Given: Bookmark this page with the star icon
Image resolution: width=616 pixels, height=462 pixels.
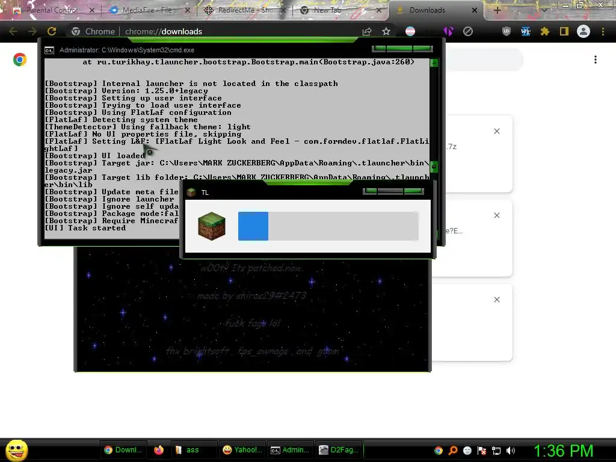Looking at the screenshot, I should coord(386,31).
